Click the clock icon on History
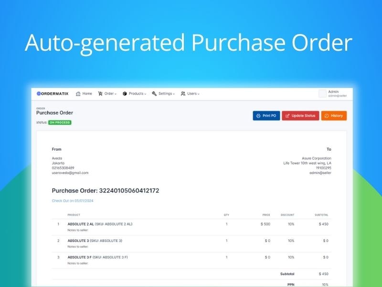 (x=327, y=116)
